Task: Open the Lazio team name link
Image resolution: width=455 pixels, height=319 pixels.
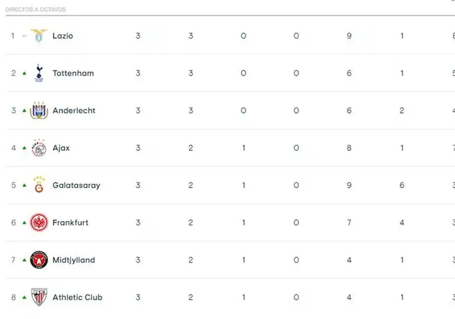Action: pos(62,35)
